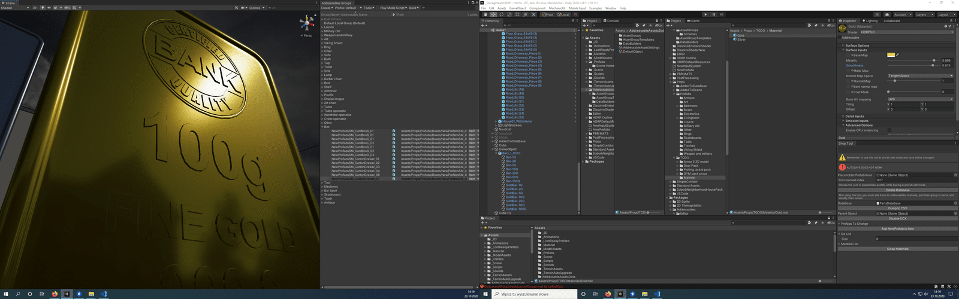Open the cloud services icon
Image resolution: width=959 pixels, height=299 pixels.
coord(887,14)
